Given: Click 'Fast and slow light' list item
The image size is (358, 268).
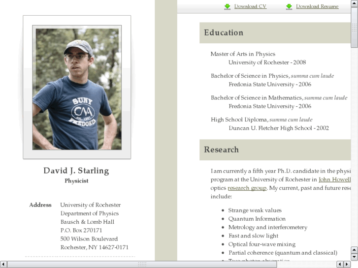Looking at the screenshot, I should (254, 236).
